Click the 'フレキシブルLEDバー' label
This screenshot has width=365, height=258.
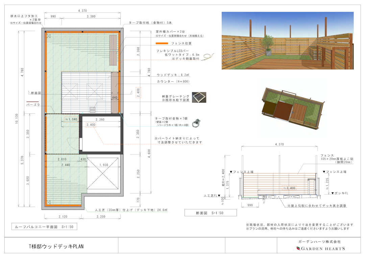tap(172, 51)
